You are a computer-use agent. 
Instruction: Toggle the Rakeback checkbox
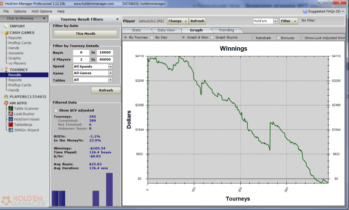253,37
